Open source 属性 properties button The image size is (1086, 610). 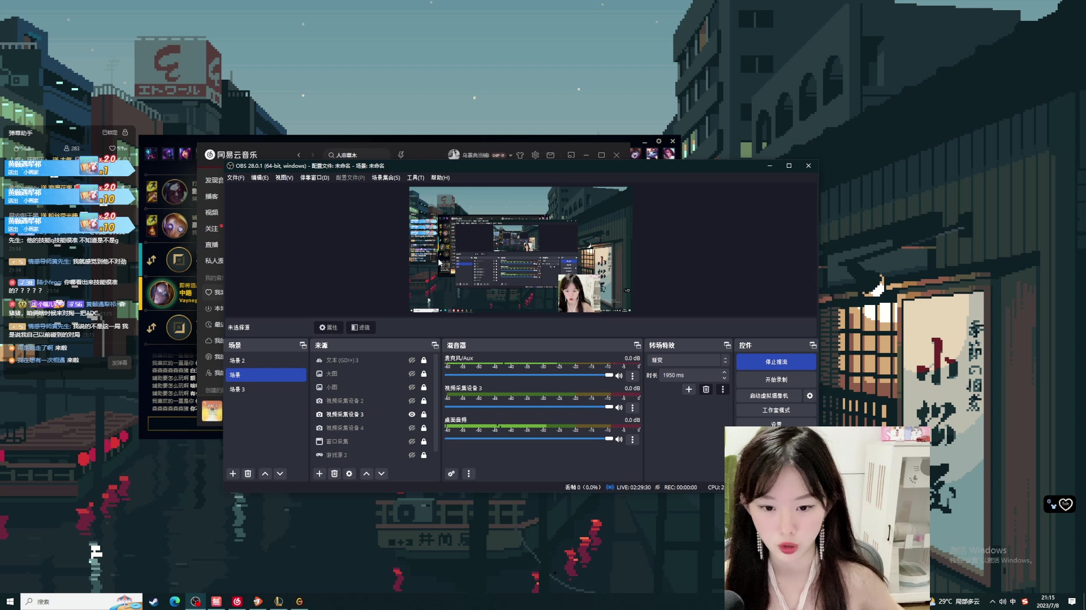click(x=328, y=328)
